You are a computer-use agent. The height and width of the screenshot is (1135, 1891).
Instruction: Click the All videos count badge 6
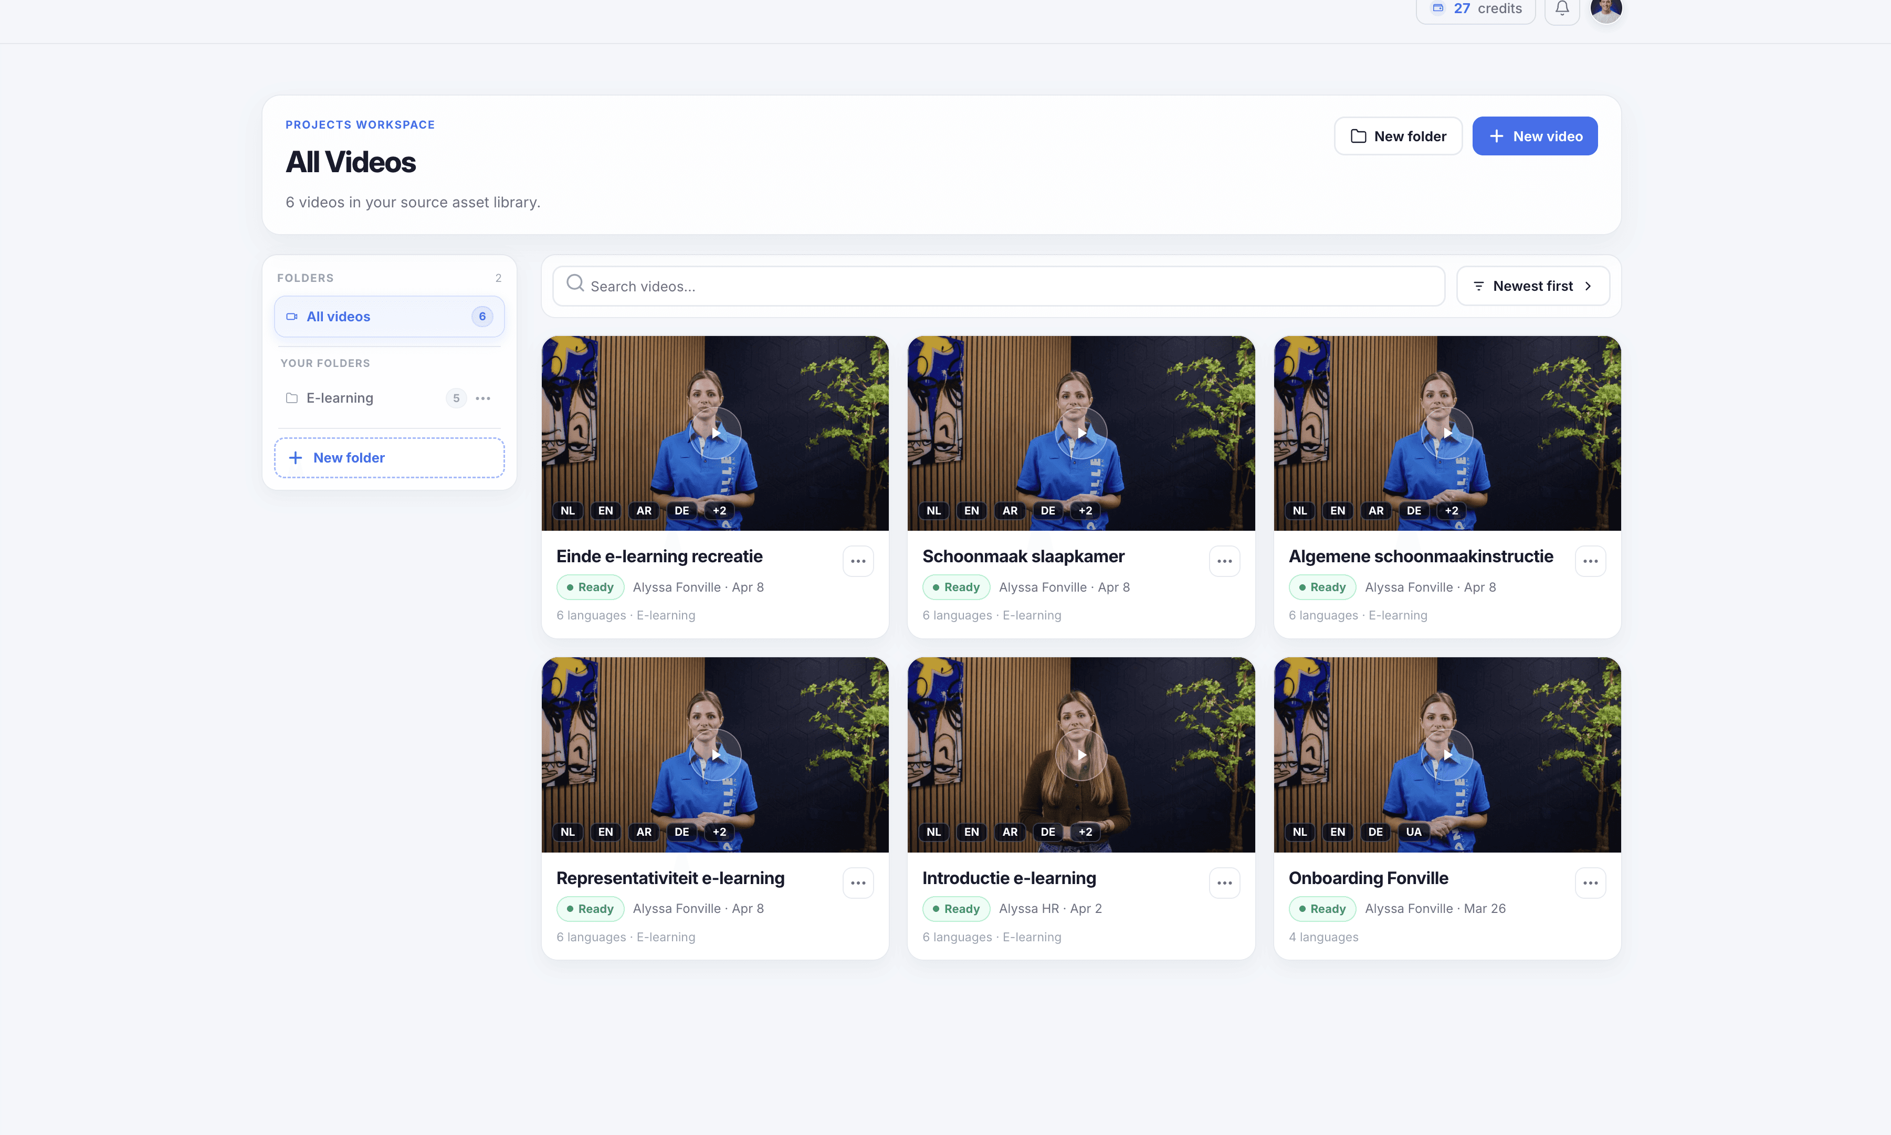coord(482,317)
